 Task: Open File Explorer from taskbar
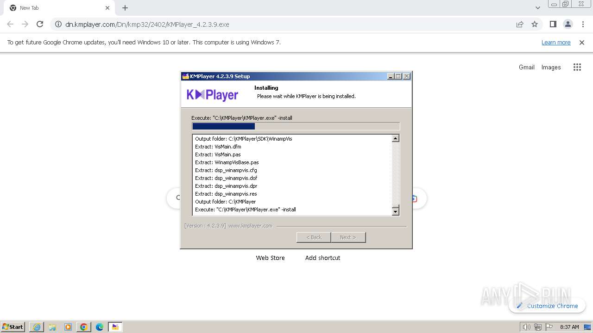(52, 327)
